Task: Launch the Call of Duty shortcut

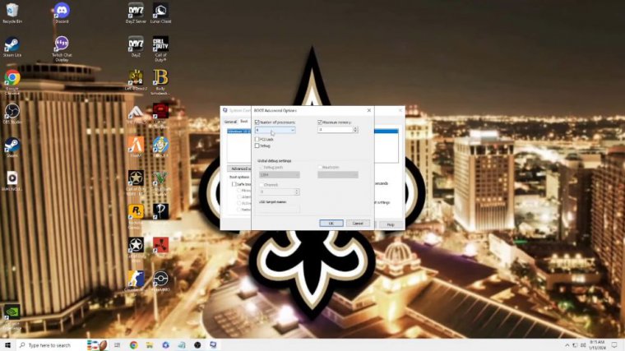Action: pyautogui.click(x=160, y=44)
